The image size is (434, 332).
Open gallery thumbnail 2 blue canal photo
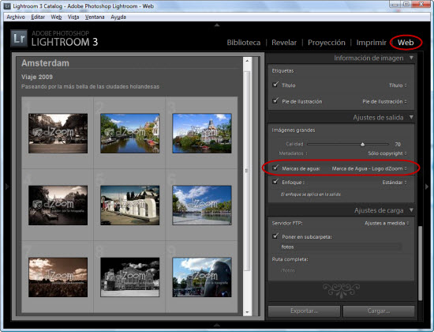[x=130, y=133]
